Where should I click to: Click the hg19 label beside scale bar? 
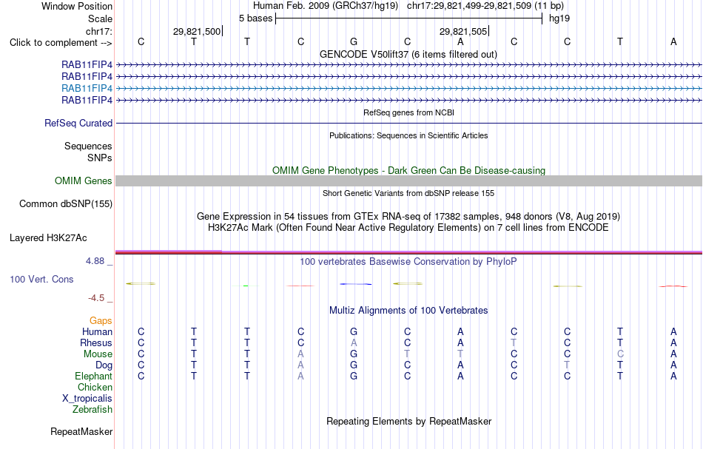pyautogui.click(x=559, y=18)
